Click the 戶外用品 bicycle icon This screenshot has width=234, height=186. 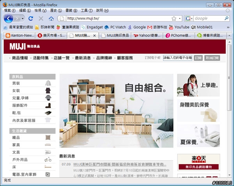coord(48,160)
